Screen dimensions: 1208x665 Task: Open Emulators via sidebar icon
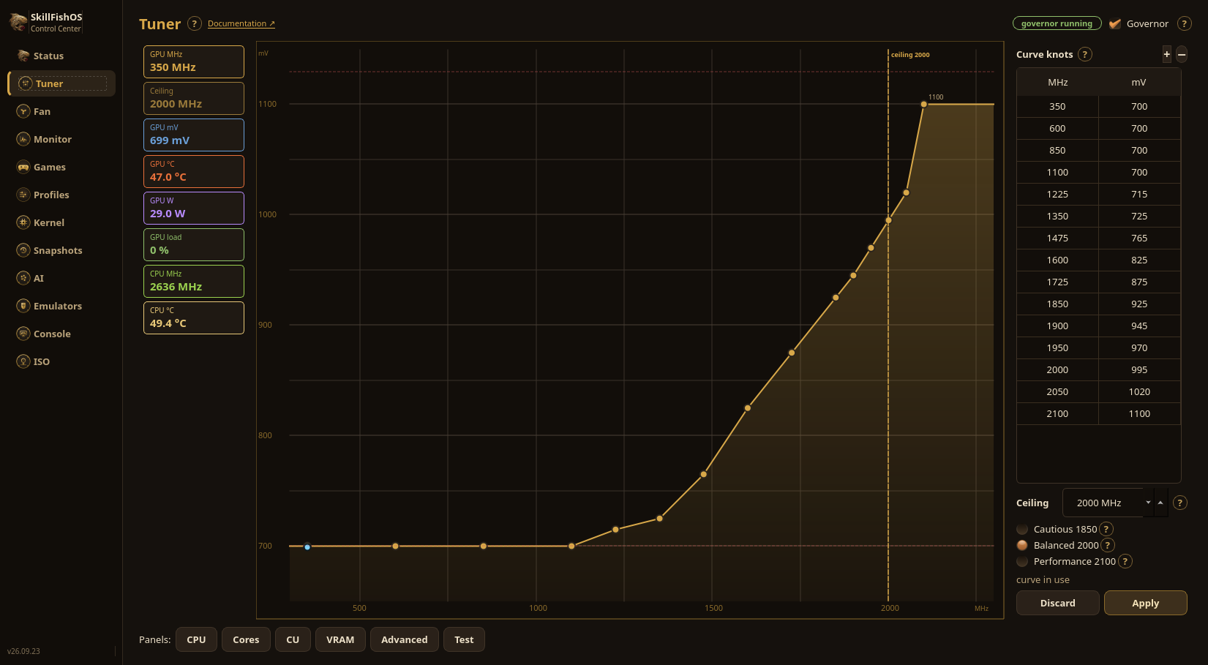coord(23,306)
